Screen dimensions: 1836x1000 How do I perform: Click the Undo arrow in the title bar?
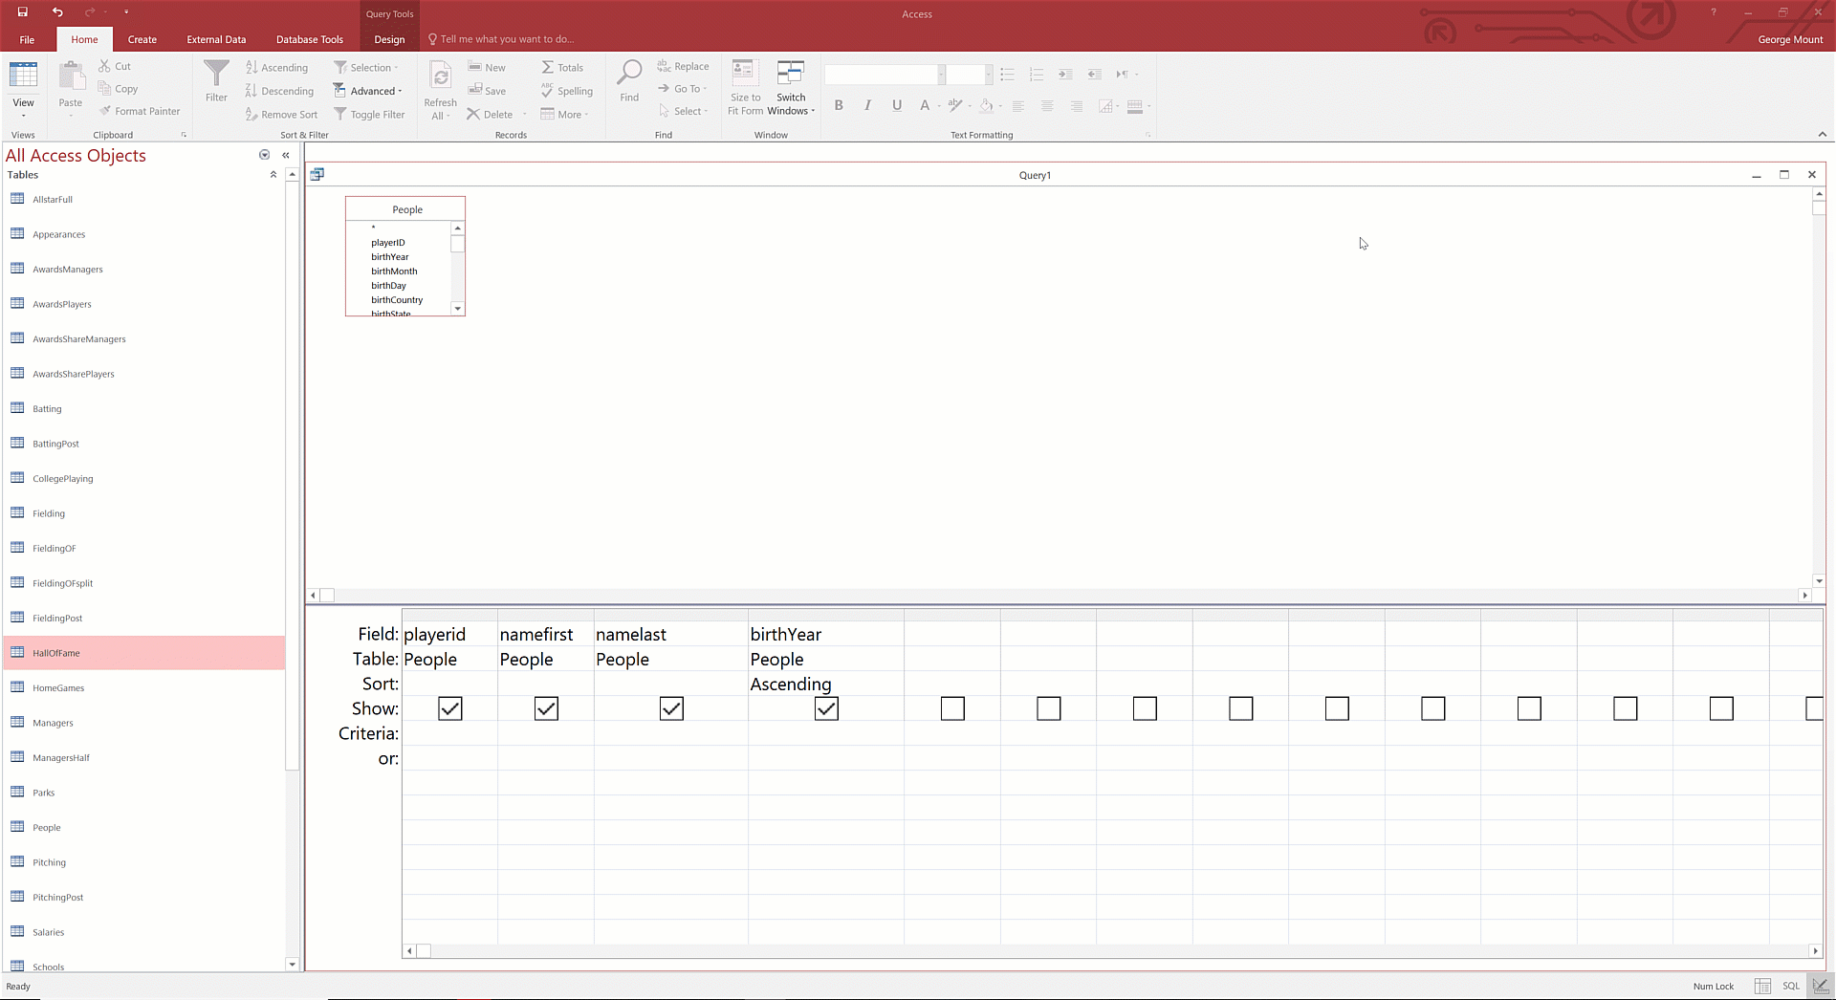tap(57, 12)
